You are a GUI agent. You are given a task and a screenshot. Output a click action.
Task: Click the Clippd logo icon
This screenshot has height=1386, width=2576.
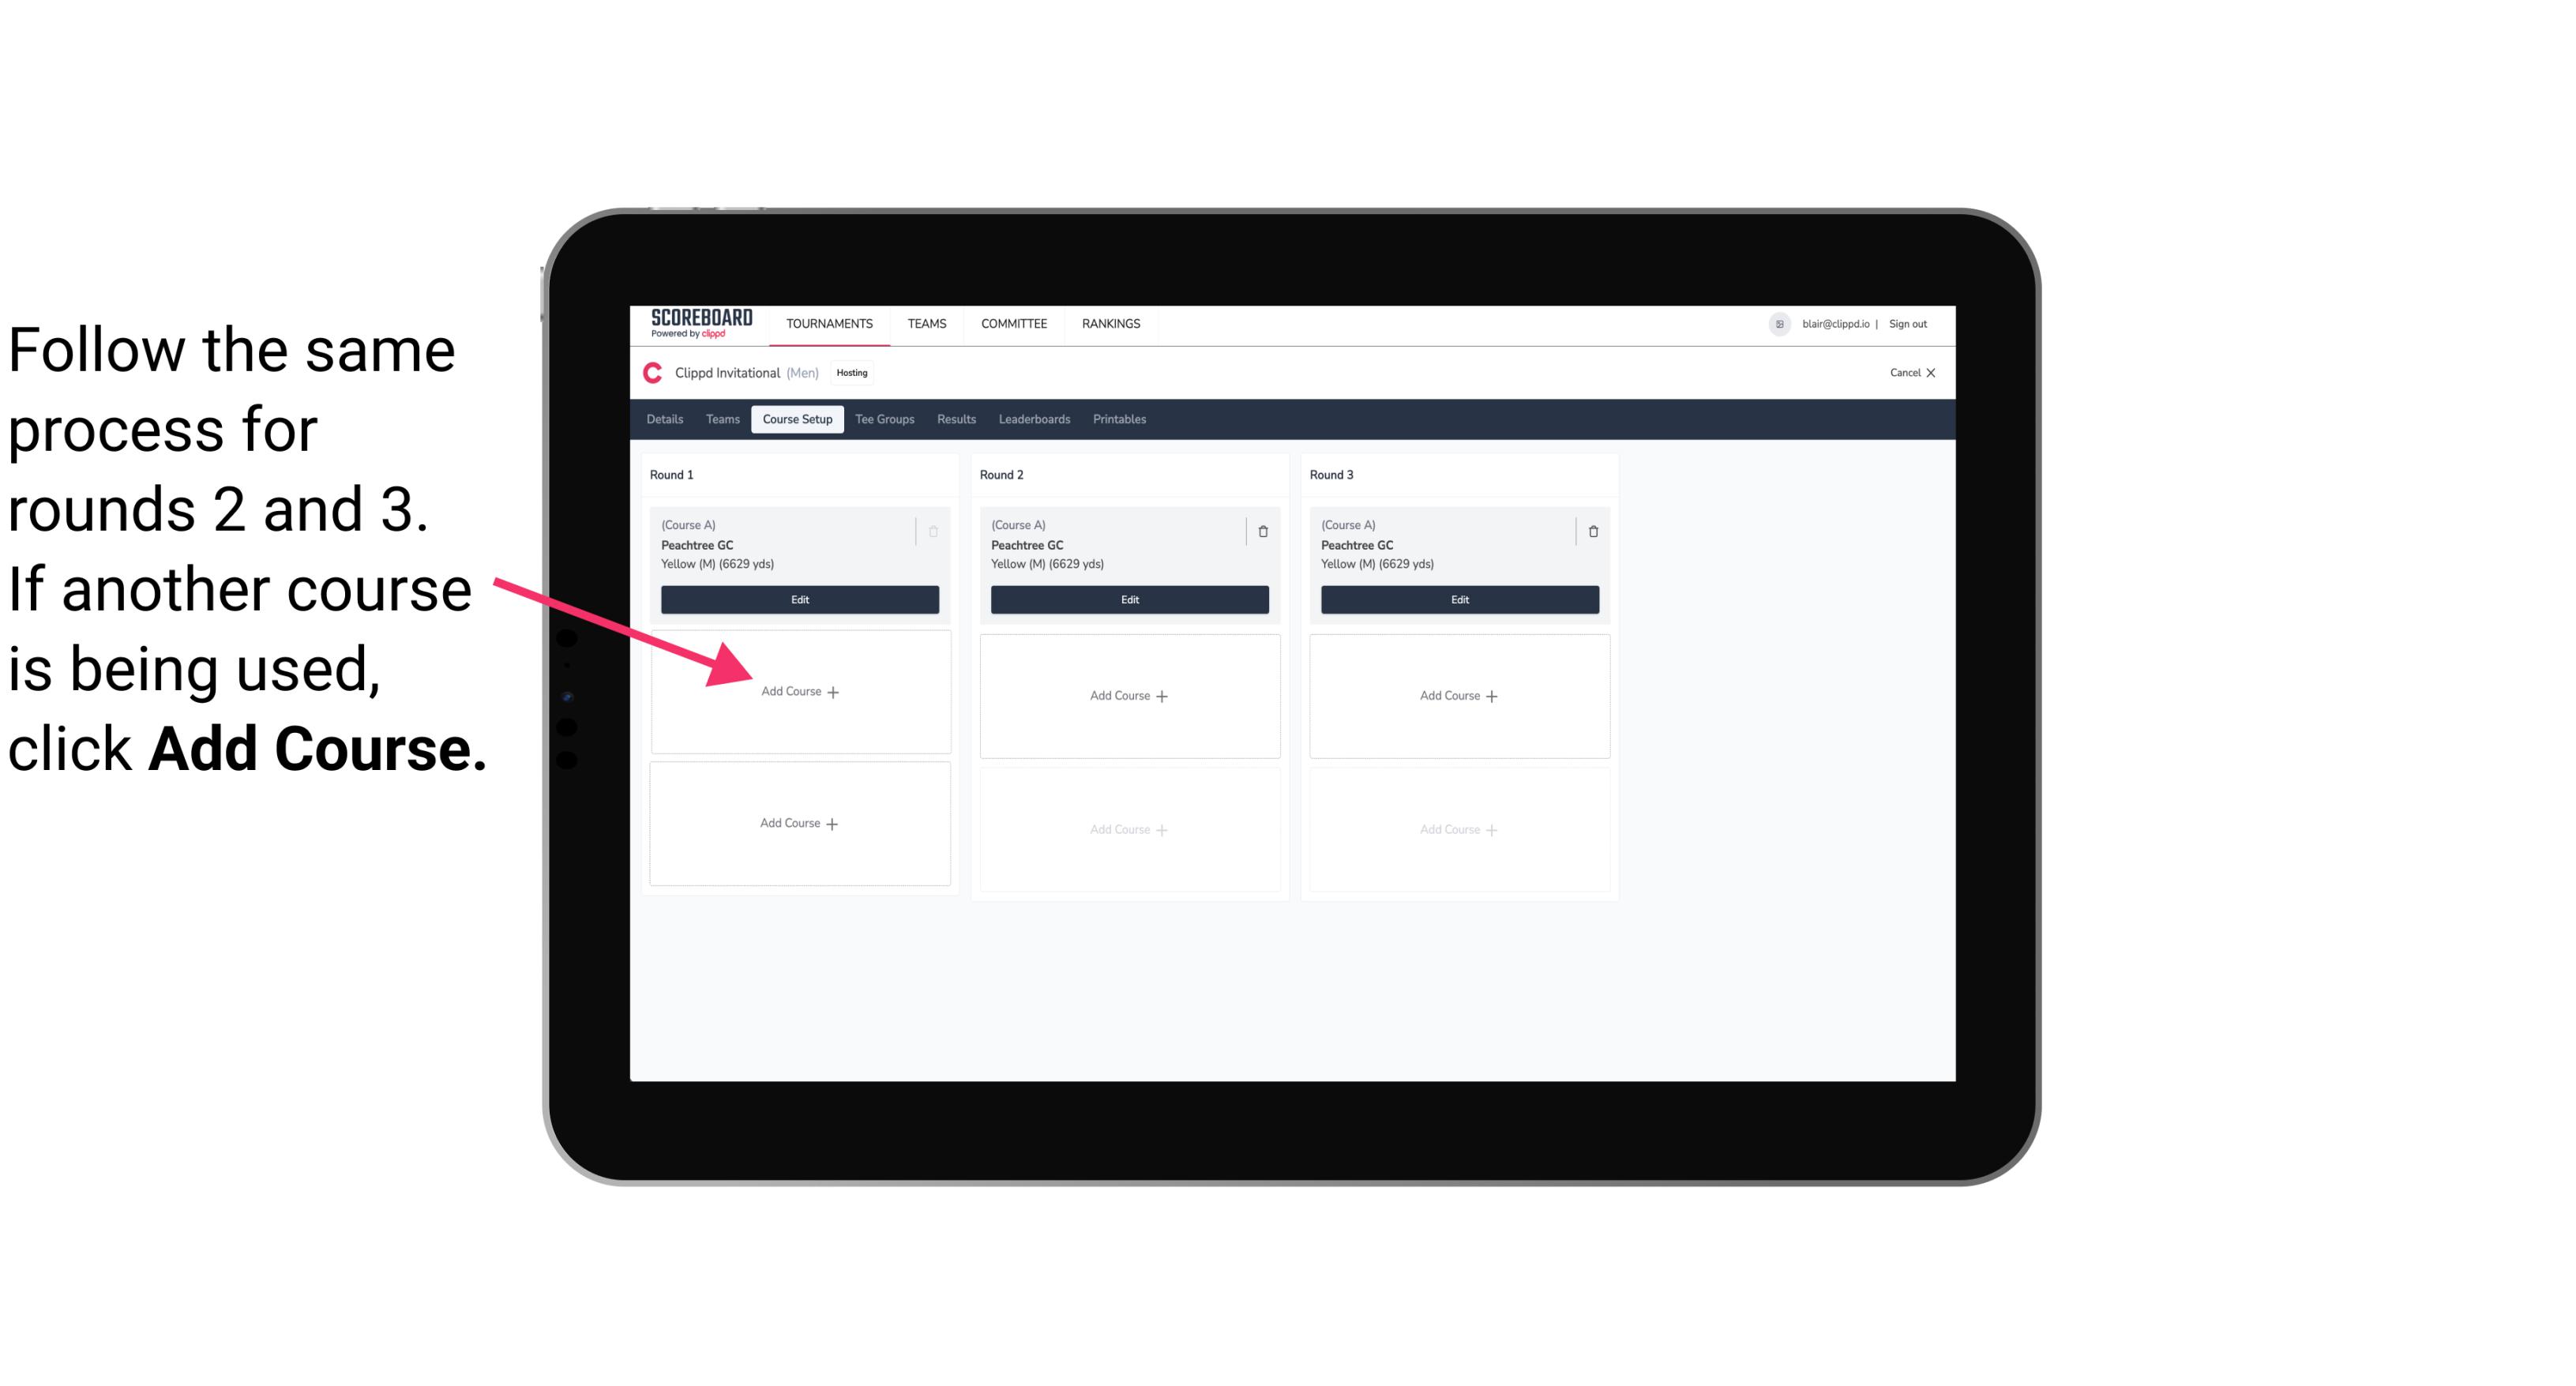point(653,372)
